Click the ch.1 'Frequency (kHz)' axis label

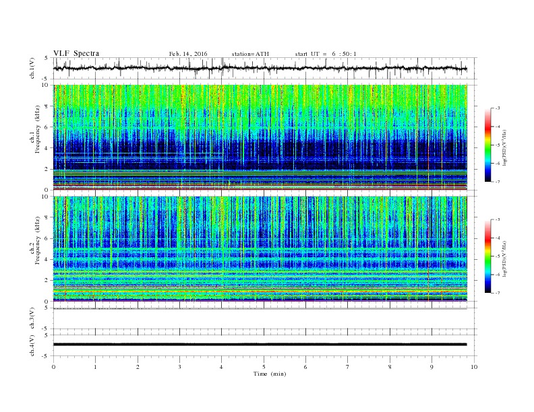[x=38, y=129]
